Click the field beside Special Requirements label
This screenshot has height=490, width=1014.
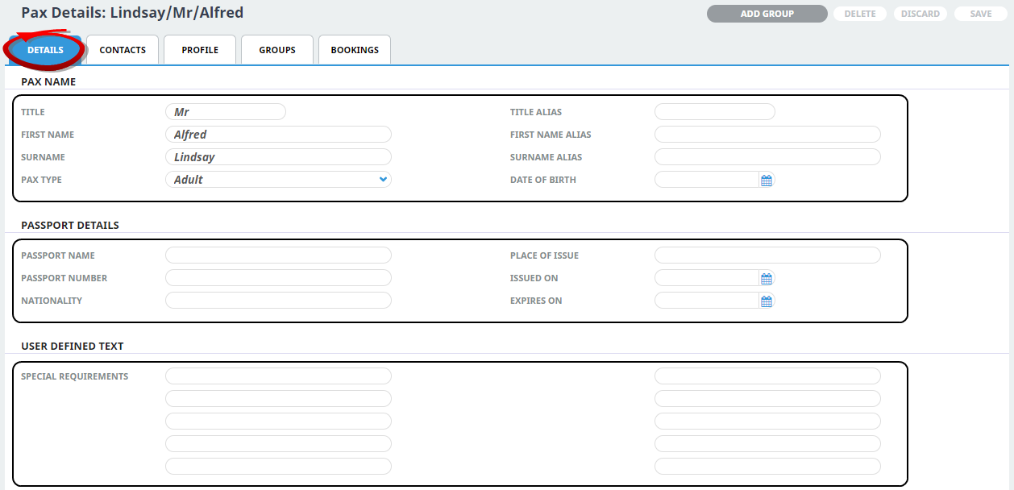[x=278, y=376]
